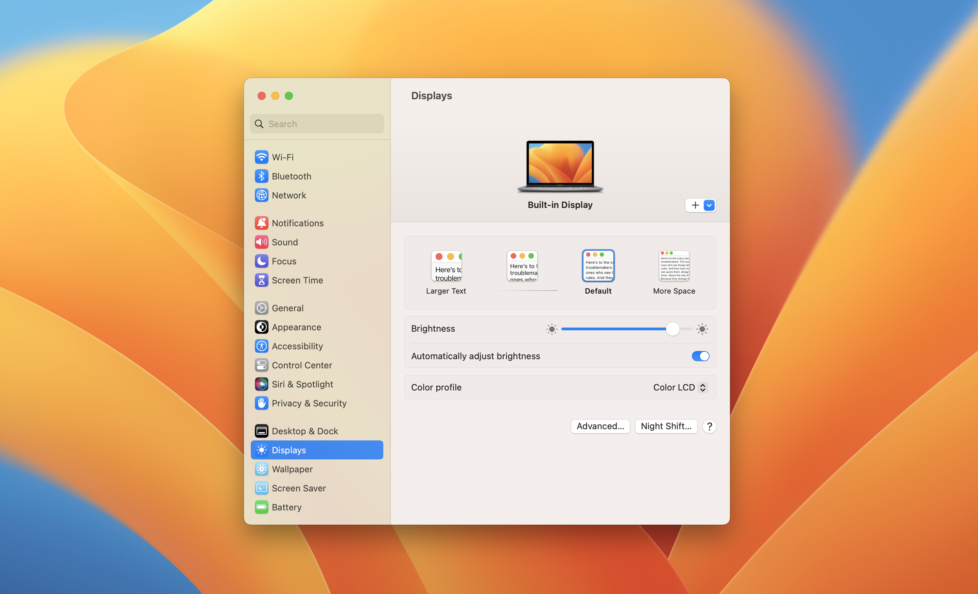Click the Focus moon icon
The width and height of the screenshot is (978, 594).
pyautogui.click(x=261, y=261)
